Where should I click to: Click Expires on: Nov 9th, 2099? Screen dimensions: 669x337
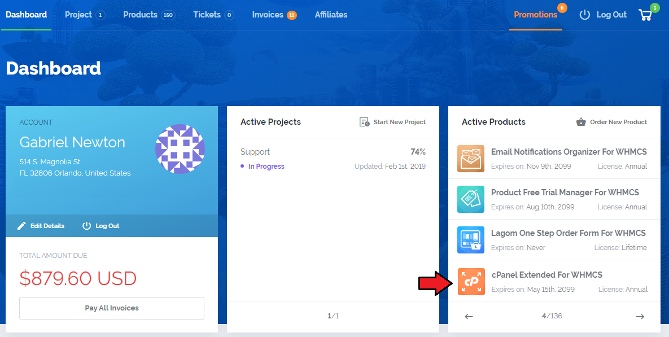tap(531, 167)
